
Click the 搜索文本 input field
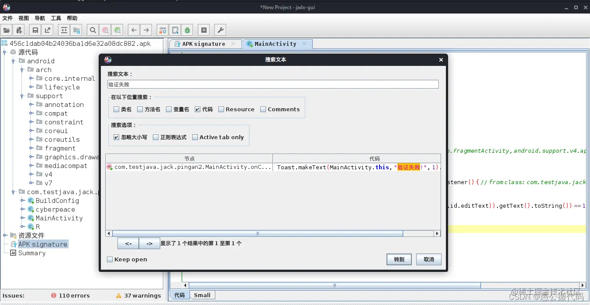[273, 85]
